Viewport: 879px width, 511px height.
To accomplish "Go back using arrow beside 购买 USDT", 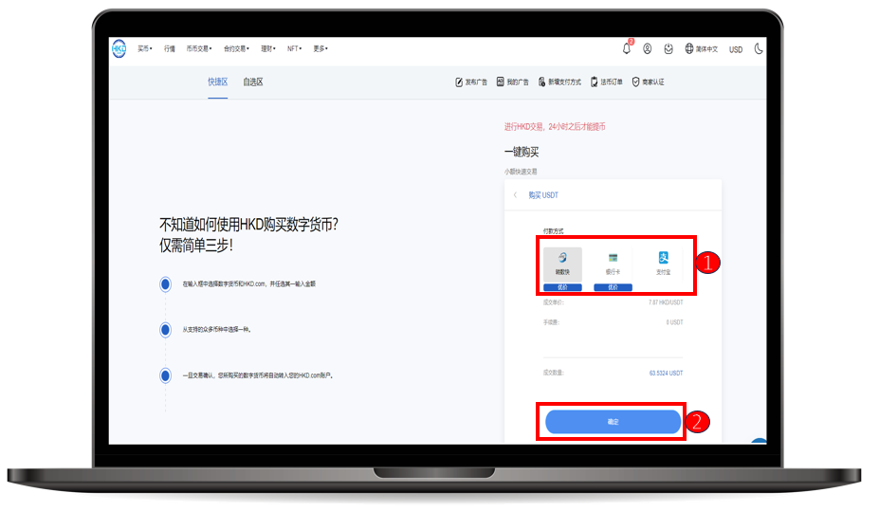I will [515, 195].
